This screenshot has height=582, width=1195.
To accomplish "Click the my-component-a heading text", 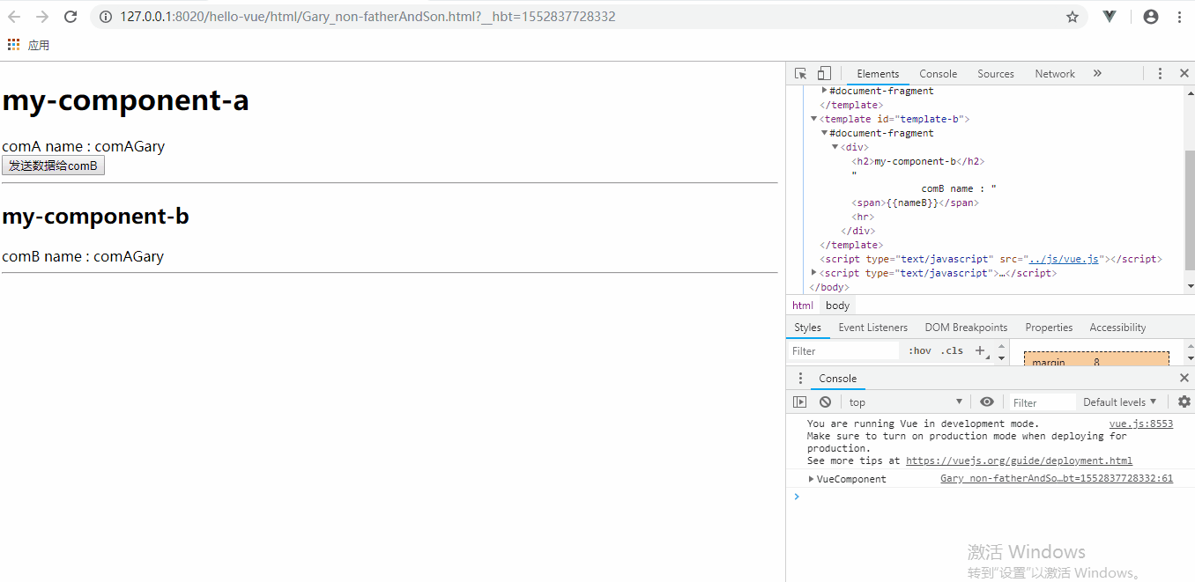I will pyautogui.click(x=125, y=100).
